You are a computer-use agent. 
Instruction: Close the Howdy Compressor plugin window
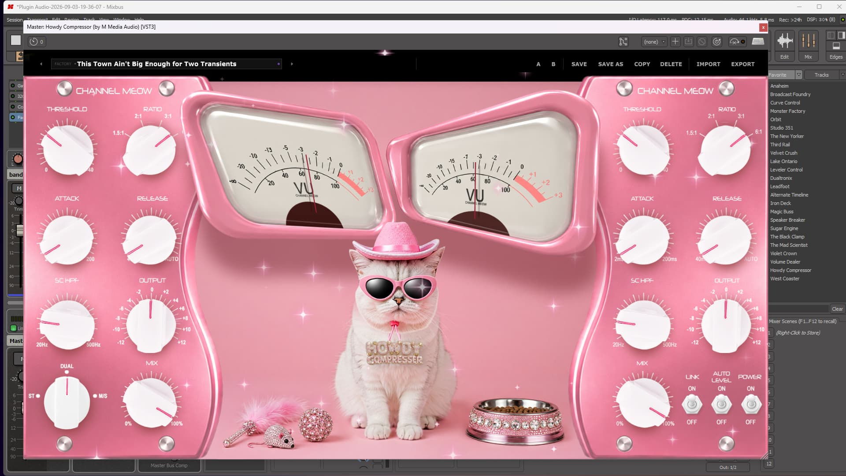click(x=763, y=27)
